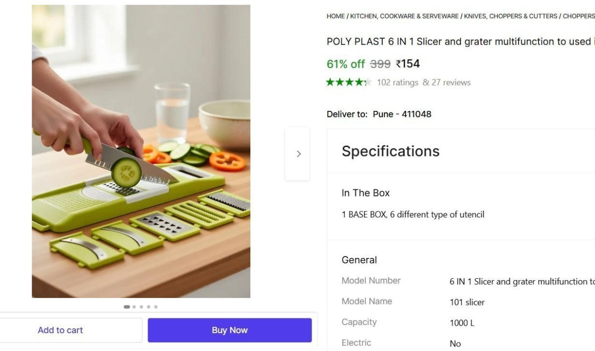Go to HOME breadcrumb
This screenshot has width=595, height=351.
336,16
